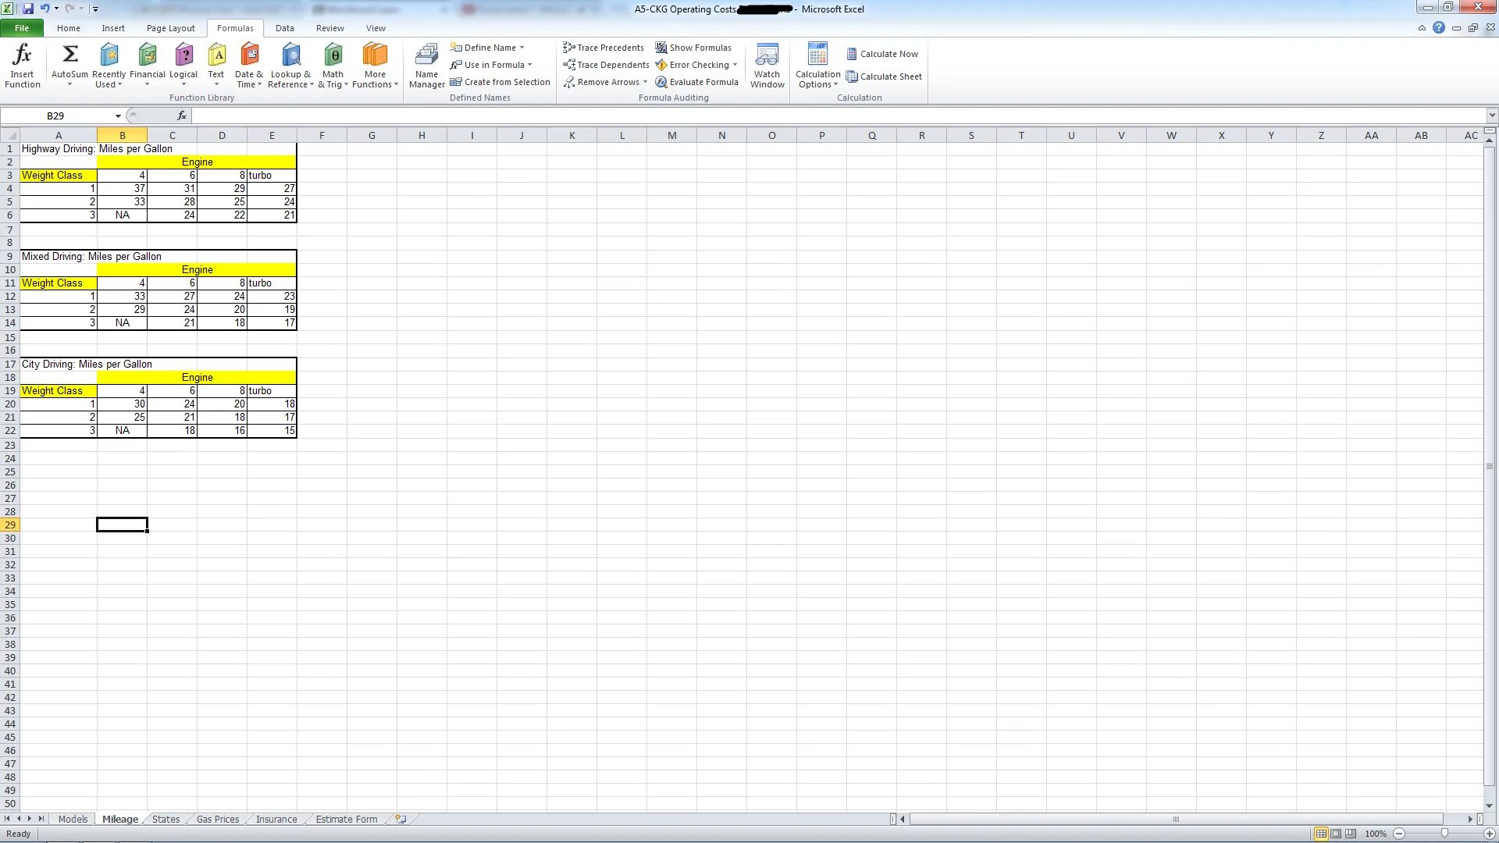Switch to the Data ribbon tab

point(284,28)
